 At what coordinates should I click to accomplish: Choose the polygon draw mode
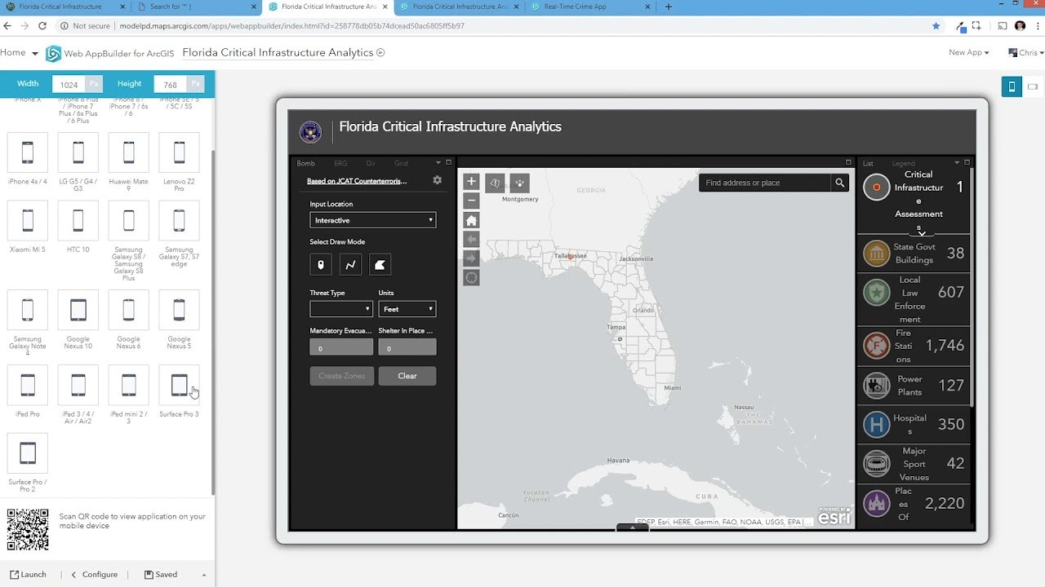380,264
